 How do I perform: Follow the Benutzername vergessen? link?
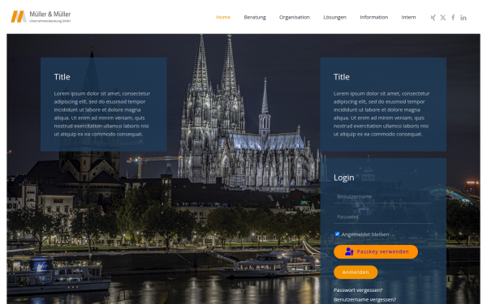coord(364,300)
